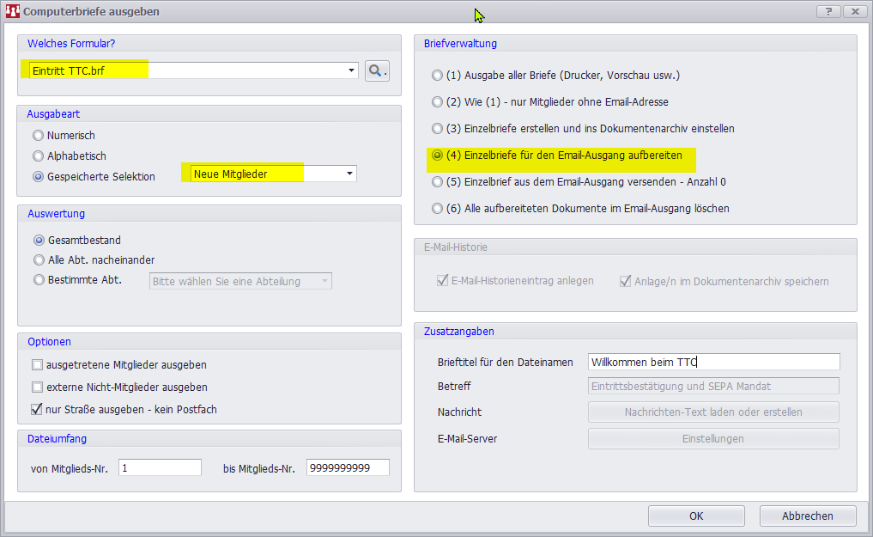The height and width of the screenshot is (537, 873).
Task: Enable ausgetretene Mitglieder ausgeben checkbox
Action: [x=37, y=365]
